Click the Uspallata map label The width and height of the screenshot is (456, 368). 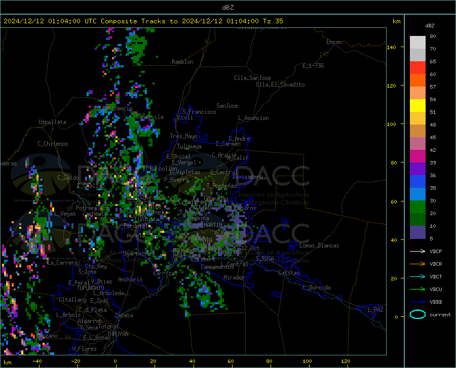(52, 122)
